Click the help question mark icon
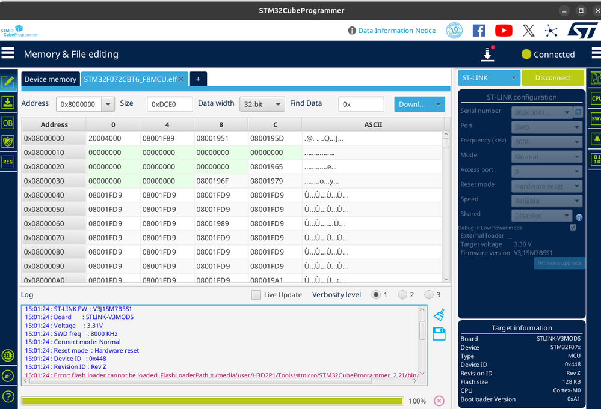 (8, 396)
